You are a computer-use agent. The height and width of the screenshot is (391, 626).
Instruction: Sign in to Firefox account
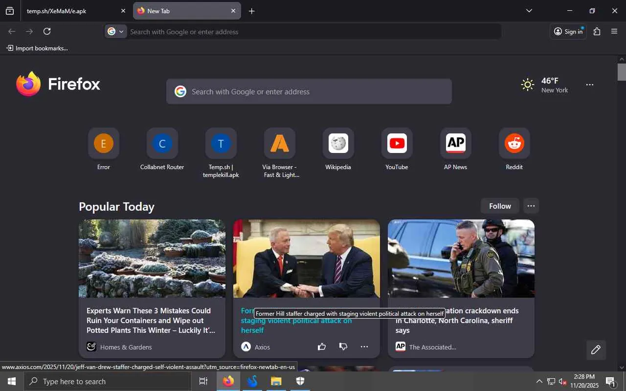(568, 31)
